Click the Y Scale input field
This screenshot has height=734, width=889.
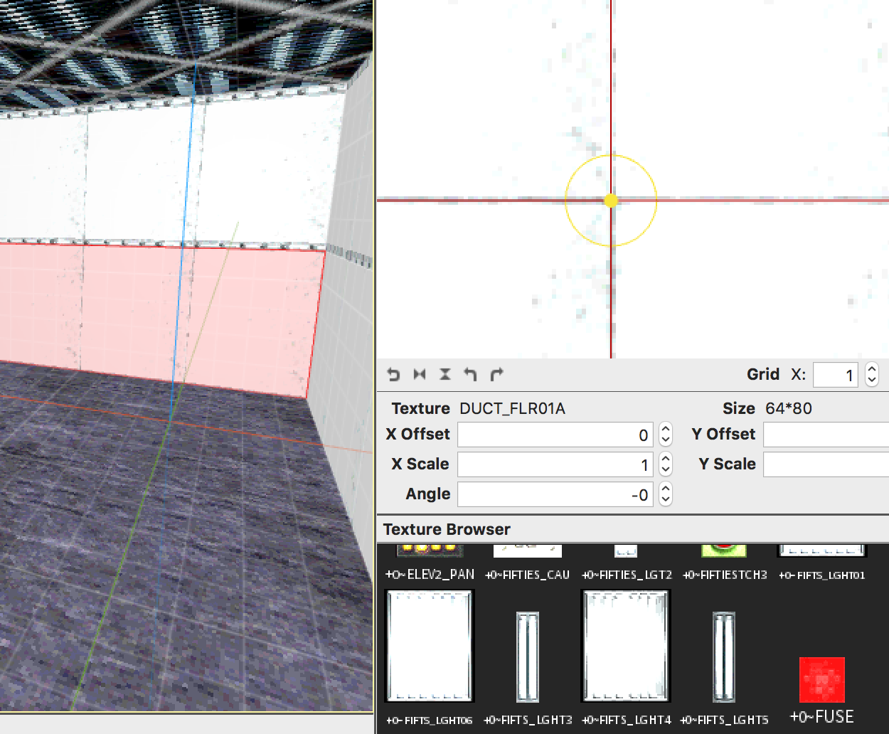pos(826,464)
